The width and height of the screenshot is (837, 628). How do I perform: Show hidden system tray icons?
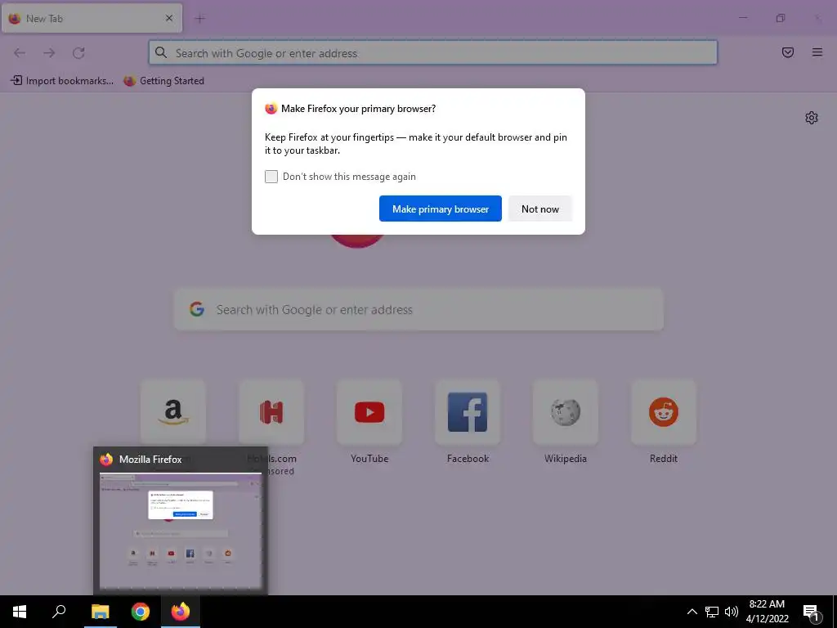(692, 612)
